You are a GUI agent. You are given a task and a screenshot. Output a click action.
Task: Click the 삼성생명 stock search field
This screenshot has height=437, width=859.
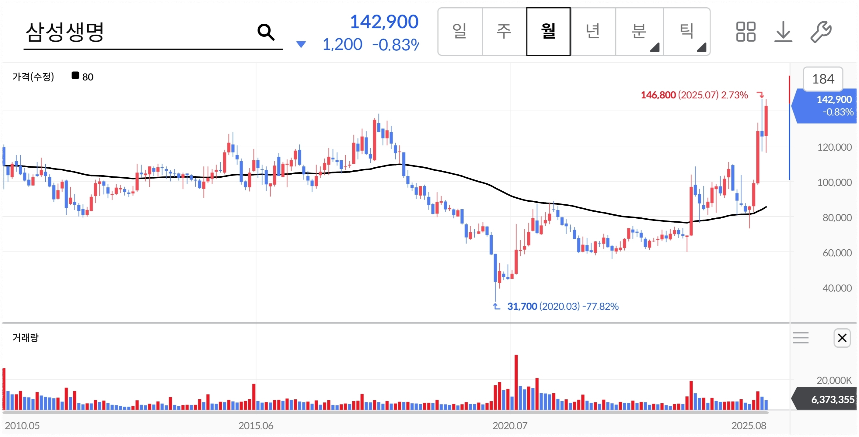[133, 32]
